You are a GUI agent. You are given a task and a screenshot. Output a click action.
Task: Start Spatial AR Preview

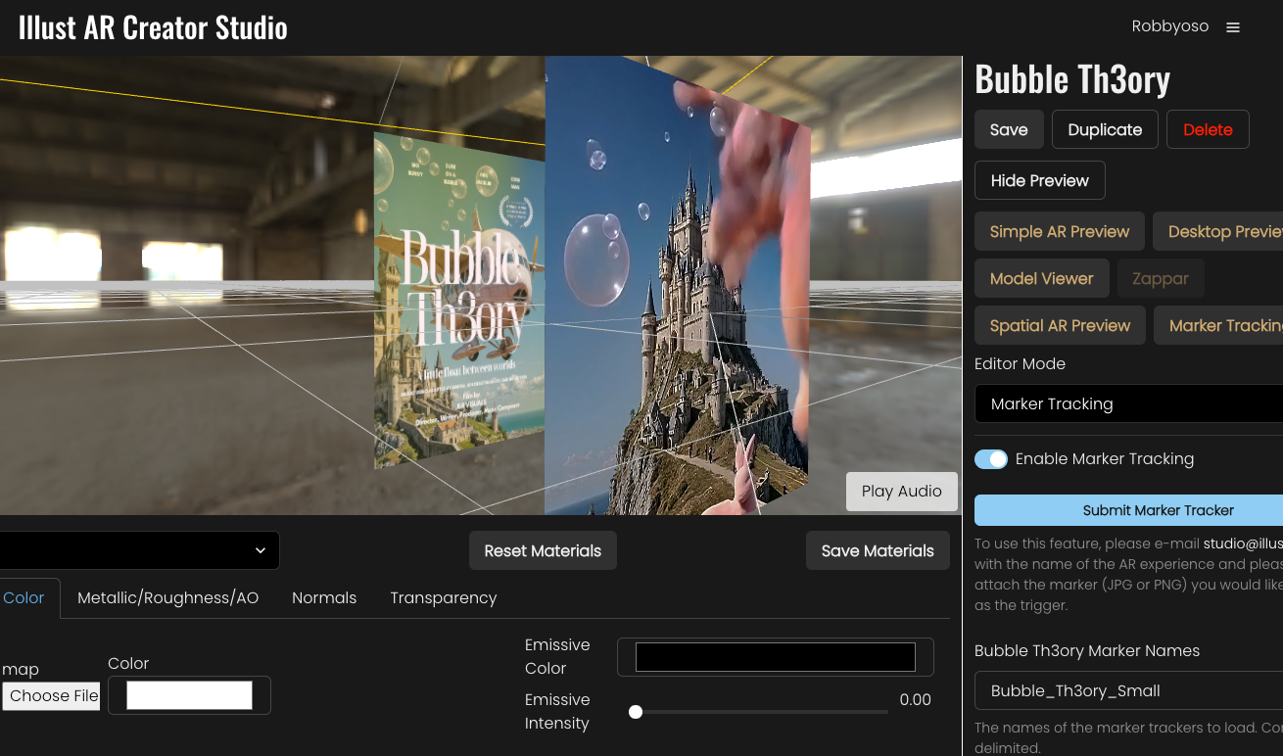pyautogui.click(x=1060, y=325)
